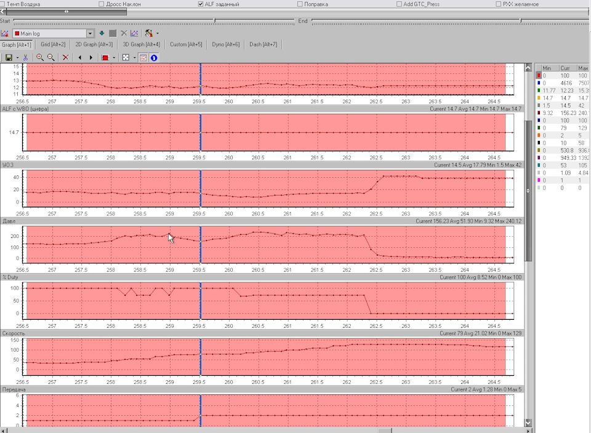591x433 pixels.
Task: Zoom out with the magnifier minus icon
Action: pos(51,57)
